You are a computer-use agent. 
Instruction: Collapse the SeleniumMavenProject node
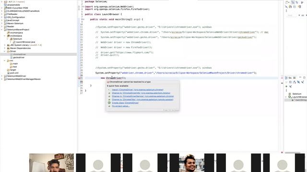[x=2, y=30]
